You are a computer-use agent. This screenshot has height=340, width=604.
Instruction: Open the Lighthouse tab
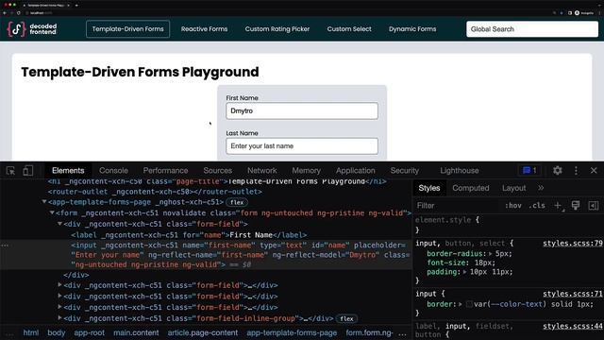pyautogui.click(x=460, y=170)
